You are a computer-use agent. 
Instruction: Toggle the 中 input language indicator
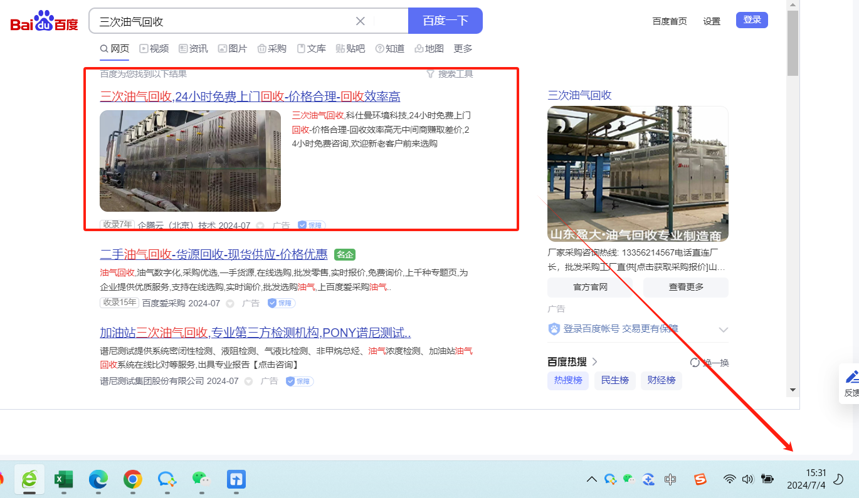coord(670,480)
